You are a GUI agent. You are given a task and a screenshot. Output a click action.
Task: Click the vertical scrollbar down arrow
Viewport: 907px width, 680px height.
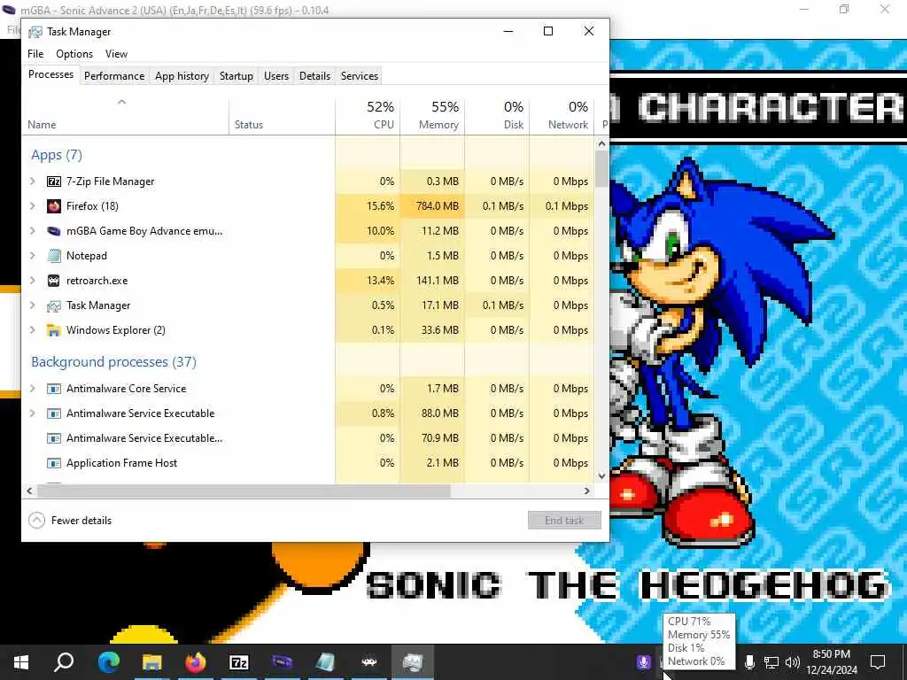[x=601, y=475]
